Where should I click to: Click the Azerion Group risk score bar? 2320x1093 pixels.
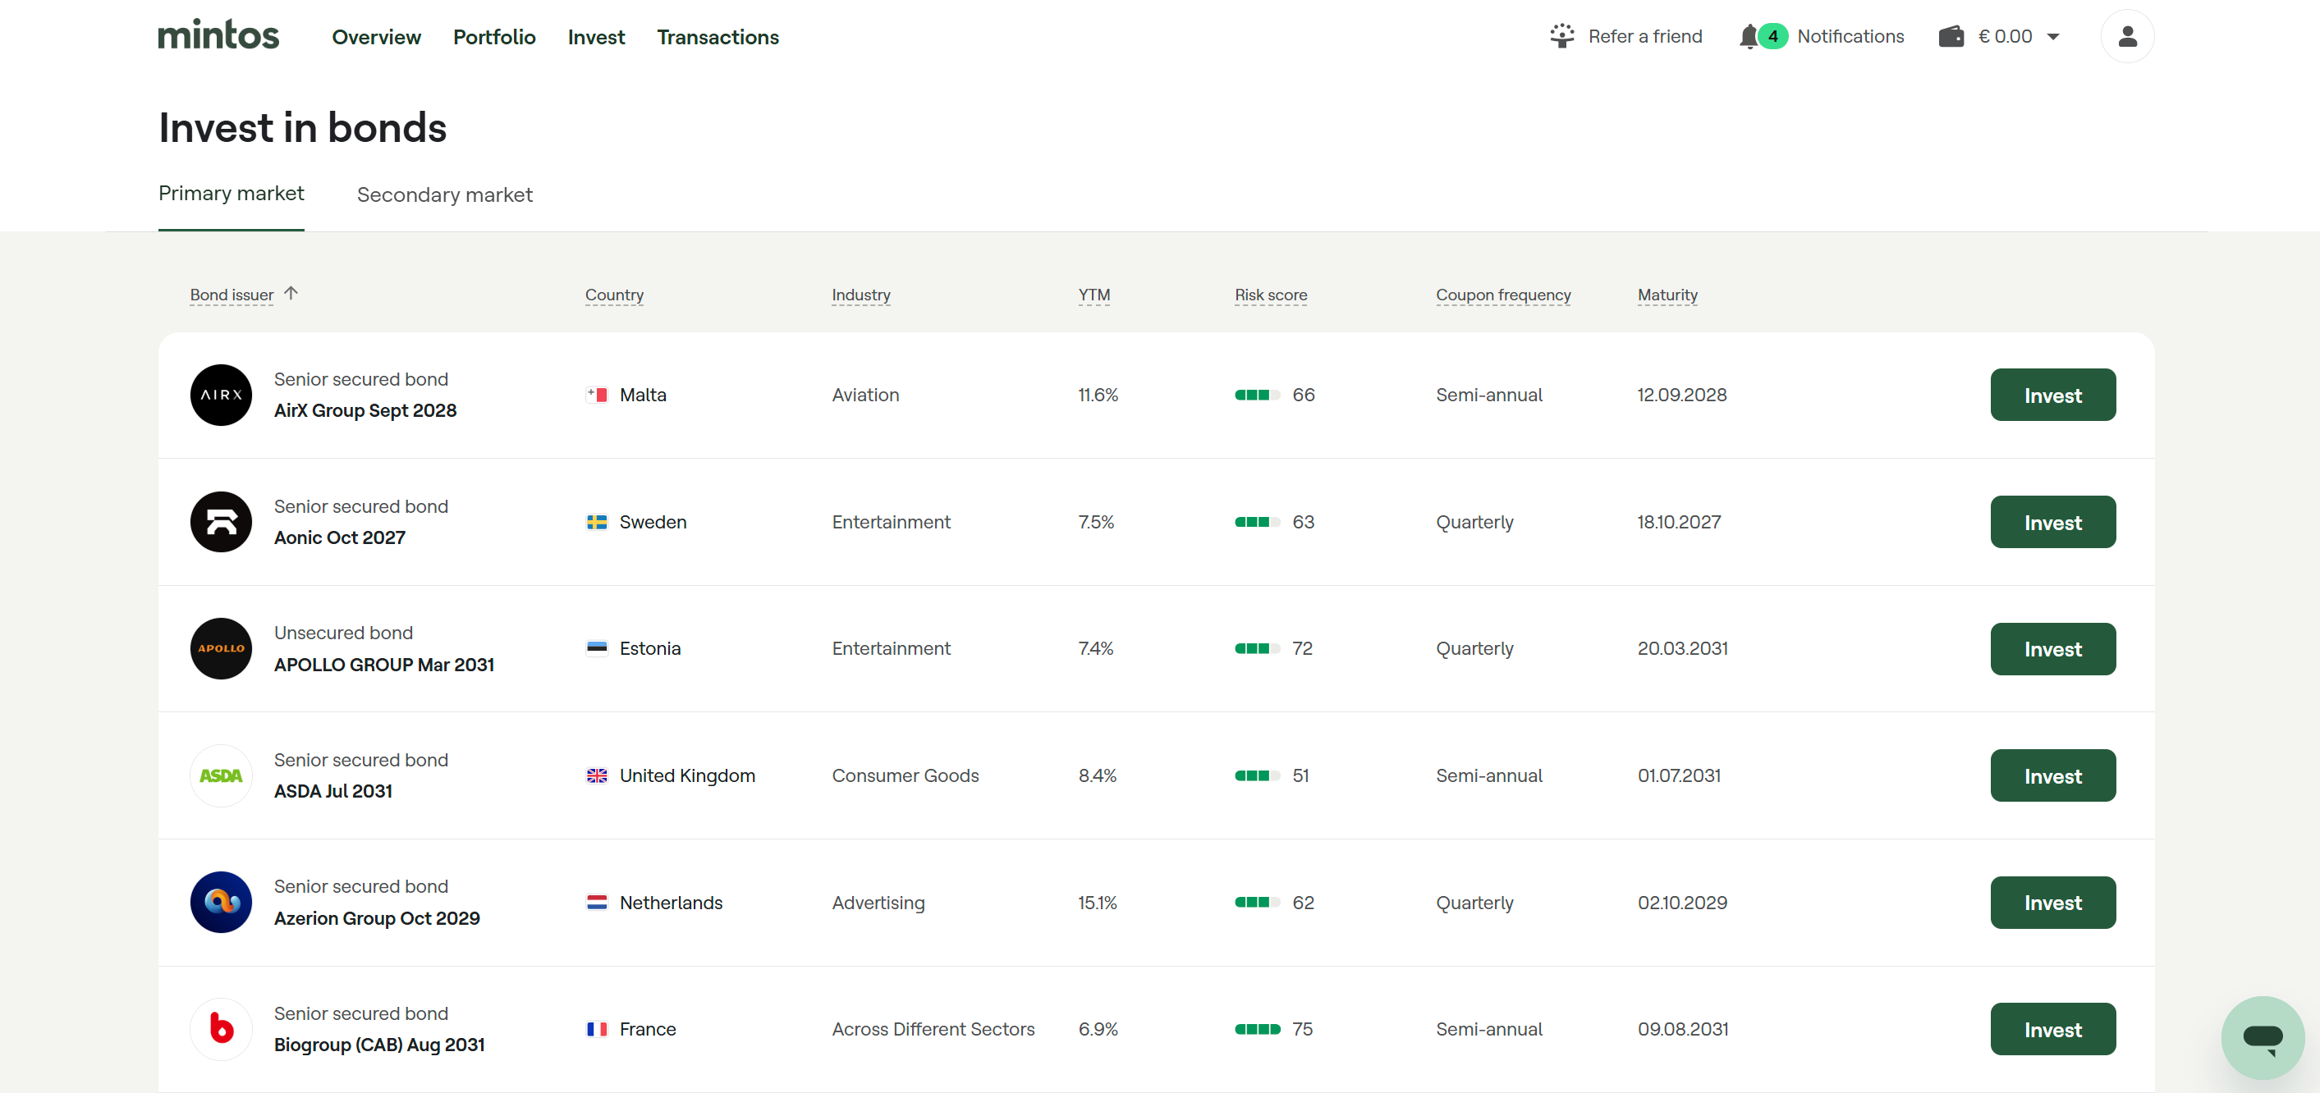pos(1256,902)
